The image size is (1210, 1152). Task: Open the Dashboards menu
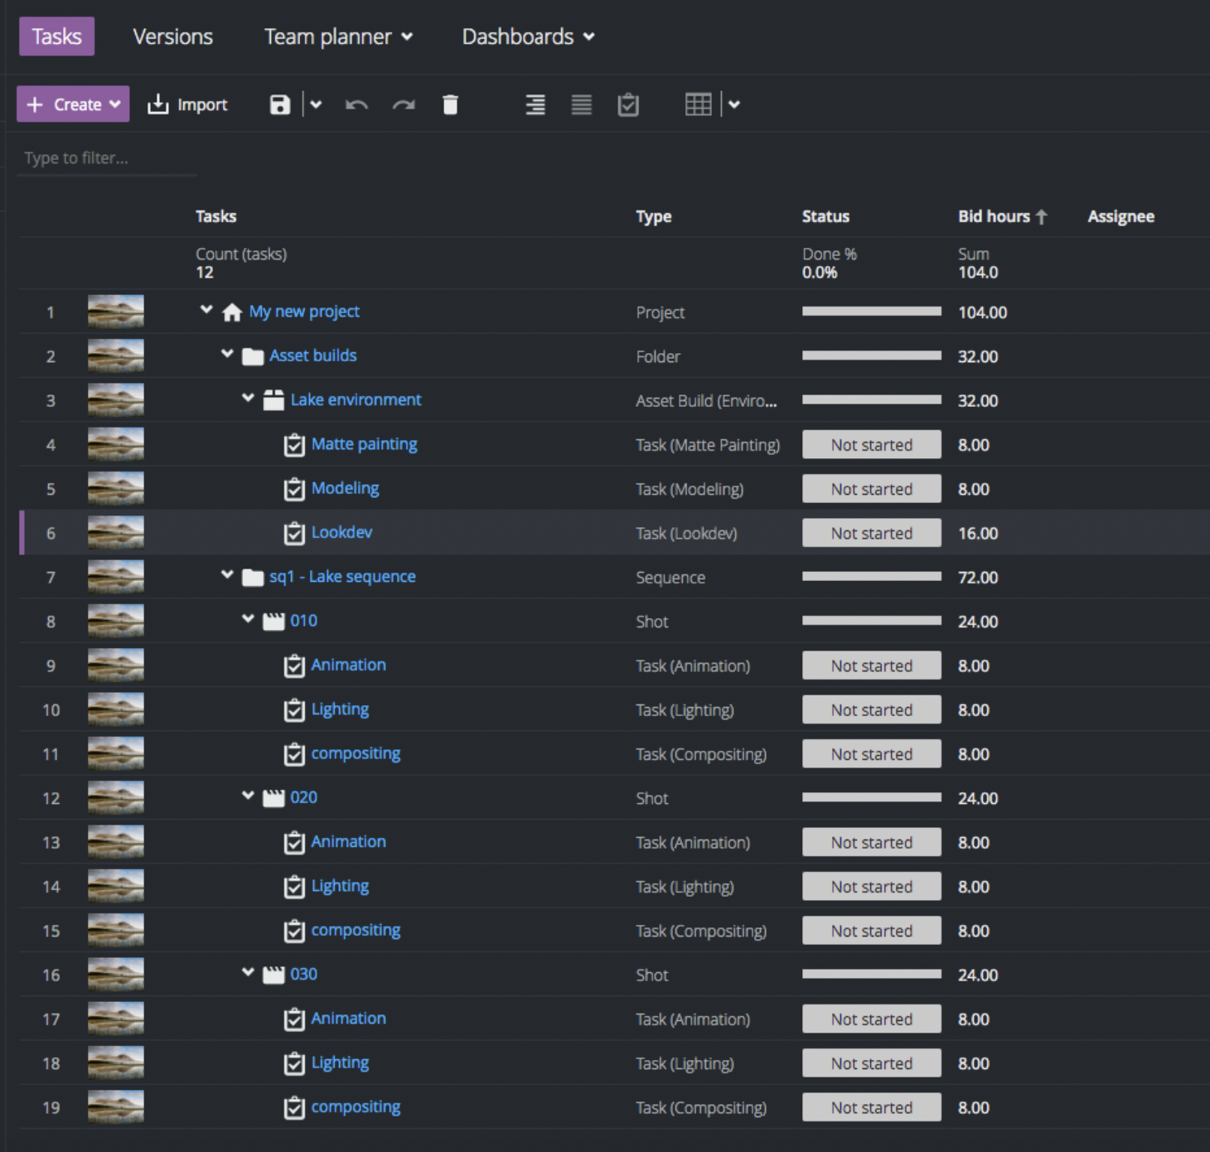[x=528, y=36]
